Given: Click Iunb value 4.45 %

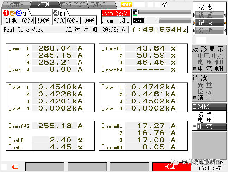Looking at the screenshot, I should [66, 147].
